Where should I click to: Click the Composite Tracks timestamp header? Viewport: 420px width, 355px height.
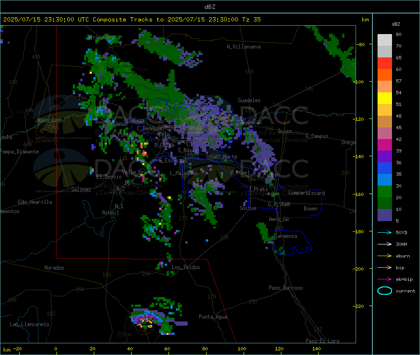click(132, 20)
